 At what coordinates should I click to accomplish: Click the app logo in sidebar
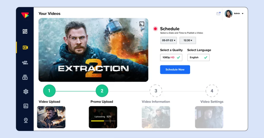[x=25, y=15]
